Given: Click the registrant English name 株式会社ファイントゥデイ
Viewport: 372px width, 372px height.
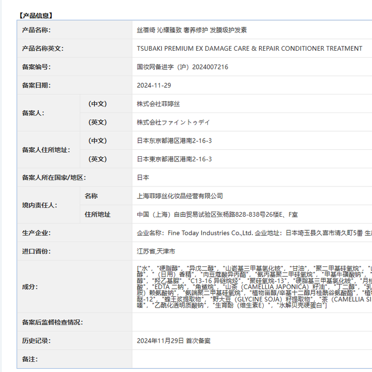Looking at the screenshot, I should pos(173,122).
